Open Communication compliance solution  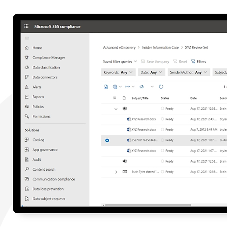(x=50, y=179)
